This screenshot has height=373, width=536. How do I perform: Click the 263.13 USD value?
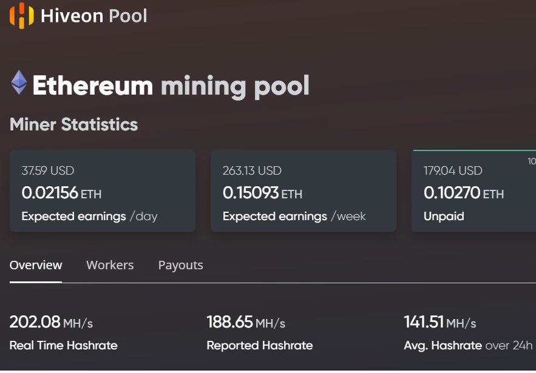click(x=252, y=170)
